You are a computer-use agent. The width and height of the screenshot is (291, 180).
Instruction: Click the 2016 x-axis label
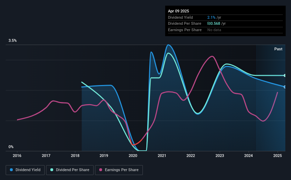17,156
